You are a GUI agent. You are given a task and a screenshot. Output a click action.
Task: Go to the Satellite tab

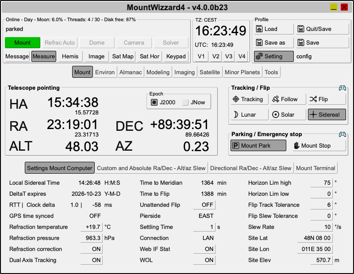(210, 72)
